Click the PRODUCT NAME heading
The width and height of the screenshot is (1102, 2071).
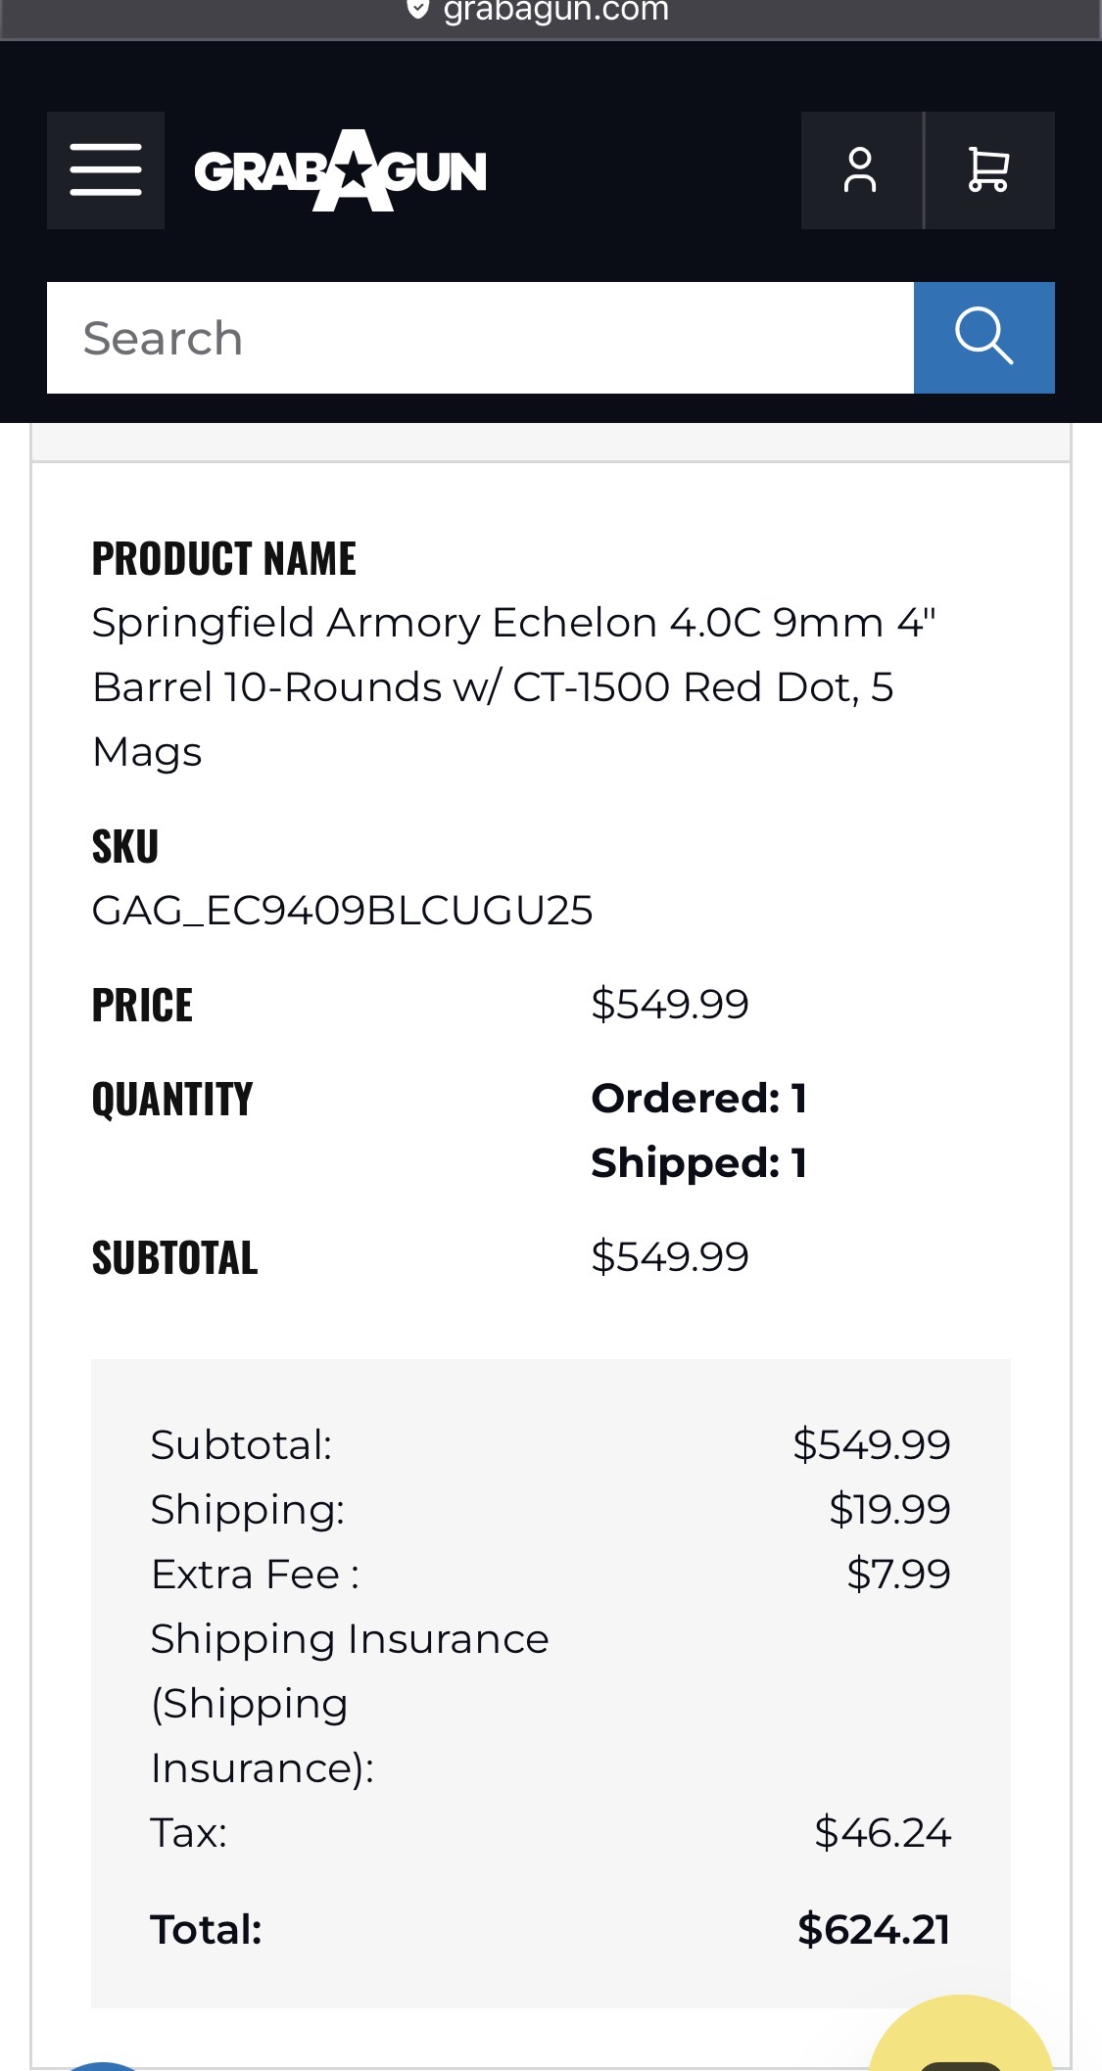click(x=224, y=559)
